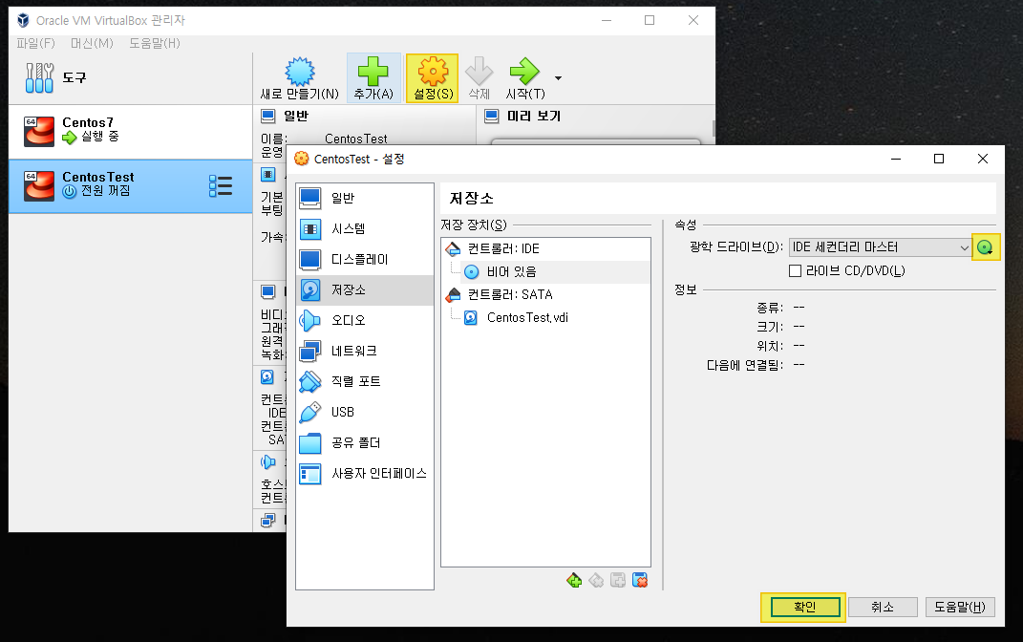Open the 광학 드라이브 IDE 세컨더리 마스터 dropdown
This screenshot has height=642, width=1023.
[880, 247]
